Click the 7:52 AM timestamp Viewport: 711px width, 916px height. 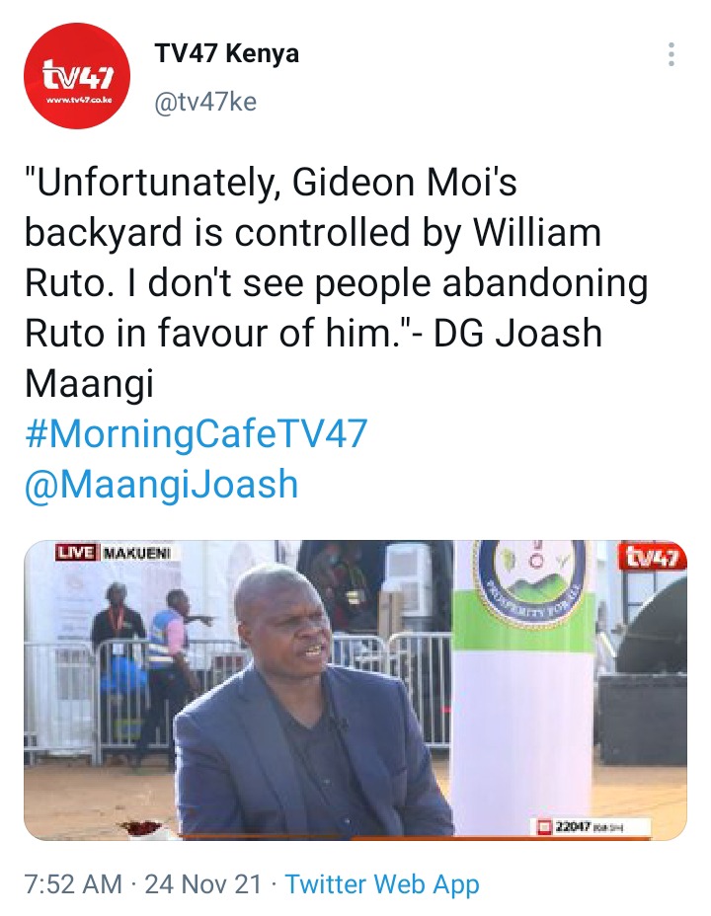[x=73, y=883]
